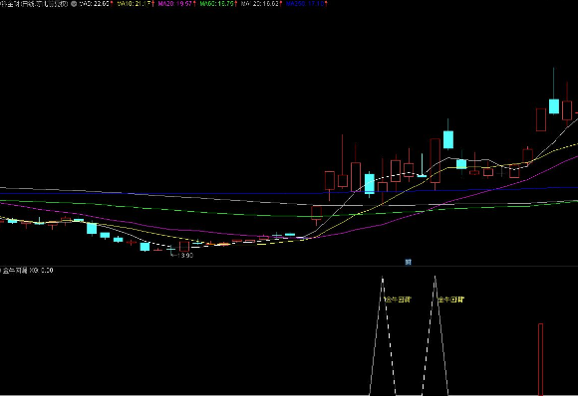This screenshot has height=396, width=578.
Task: Click the red arrow after the MA5 value
Action: tap(112, 4)
